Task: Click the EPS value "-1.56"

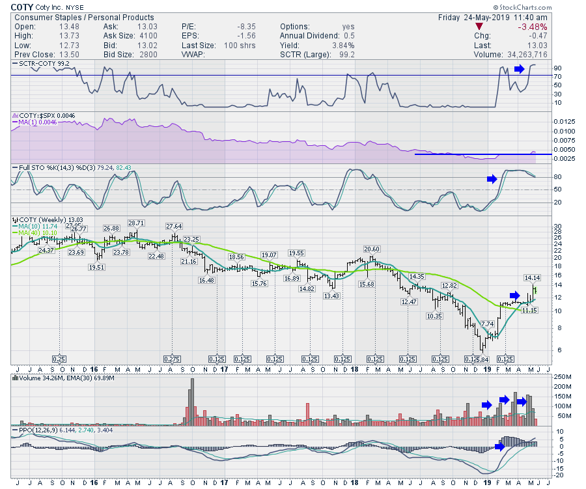Action: pyautogui.click(x=246, y=36)
